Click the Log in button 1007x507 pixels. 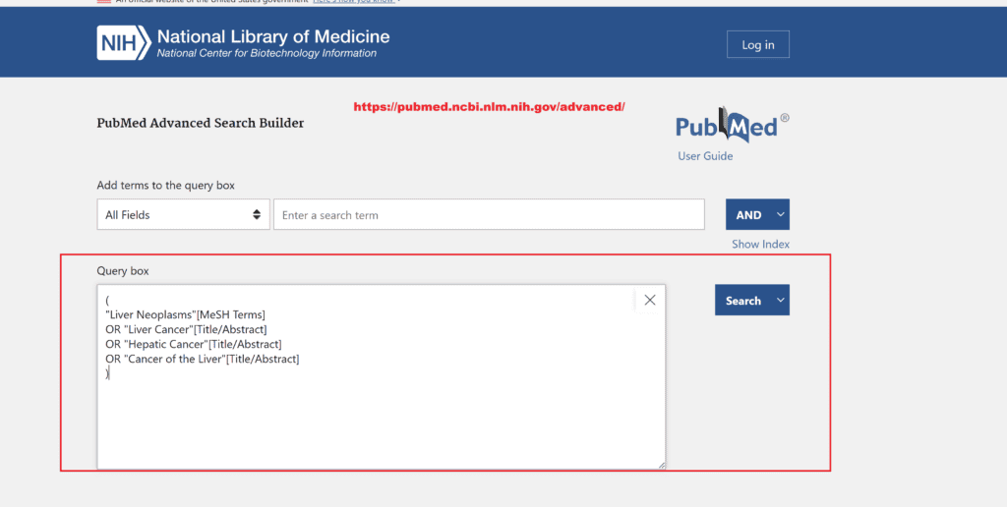pyautogui.click(x=758, y=44)
